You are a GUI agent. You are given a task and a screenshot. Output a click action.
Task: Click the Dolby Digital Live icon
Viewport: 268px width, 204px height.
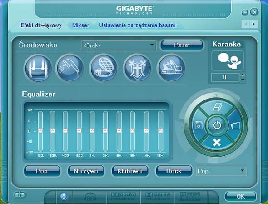click(x=190, y=196)
